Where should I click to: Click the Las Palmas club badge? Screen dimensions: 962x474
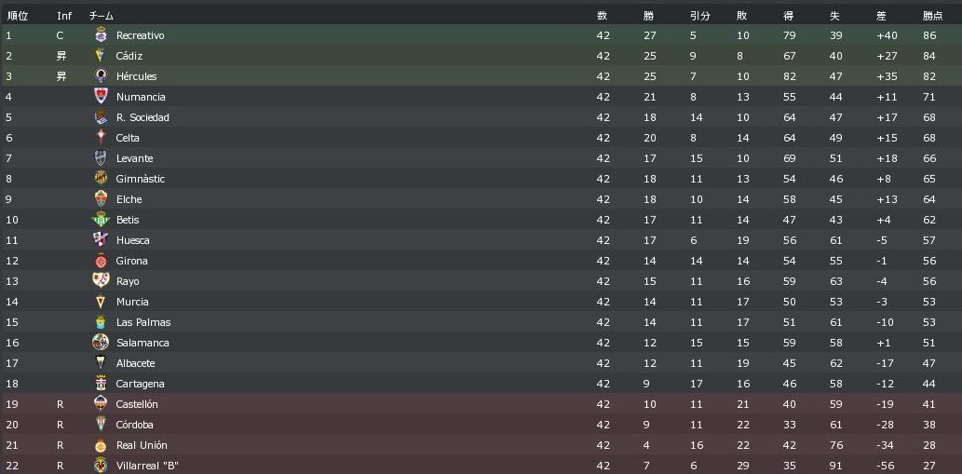pos(102,322)
